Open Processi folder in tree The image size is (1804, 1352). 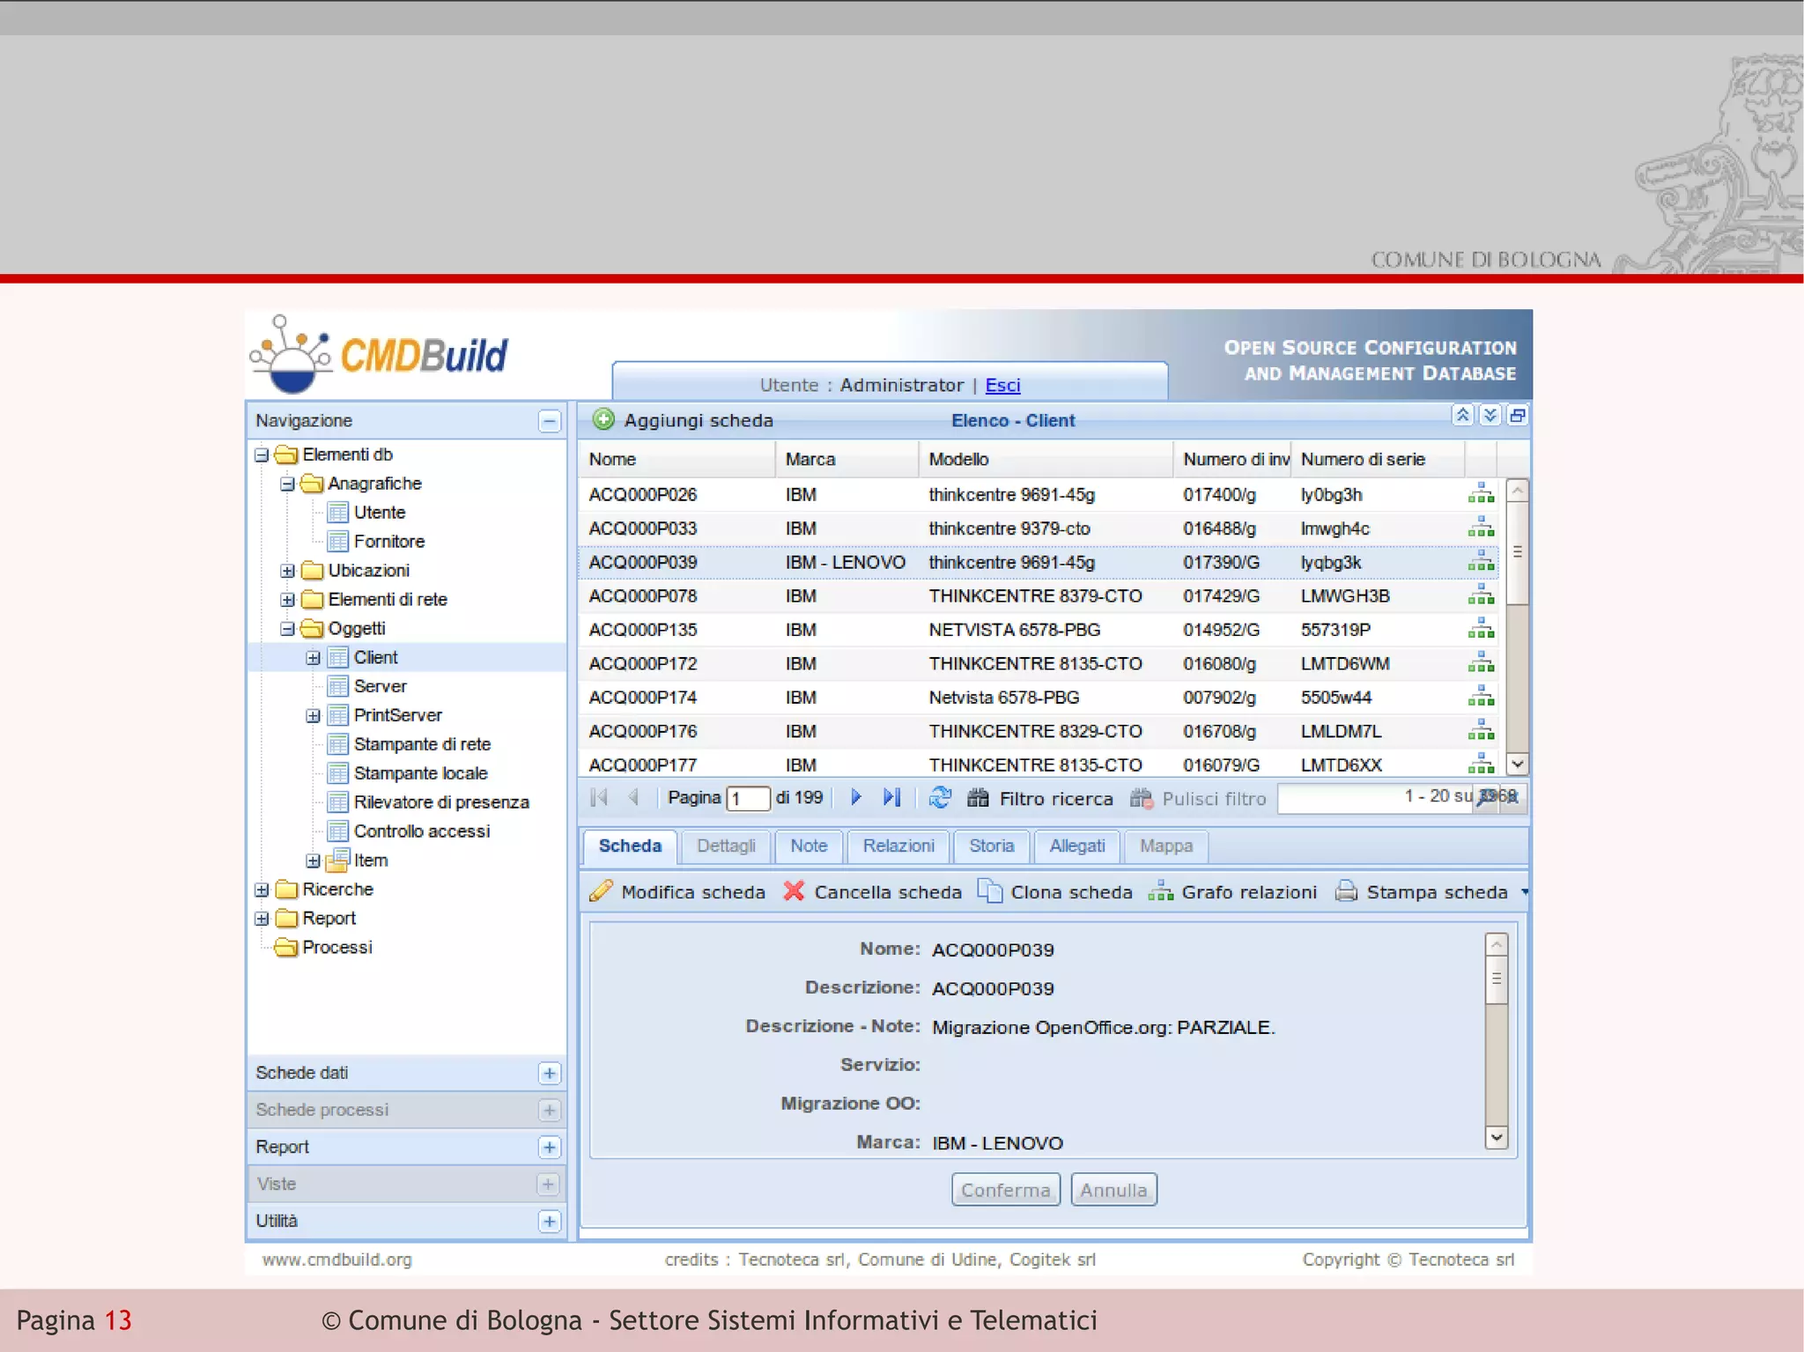tap(337, 948)
